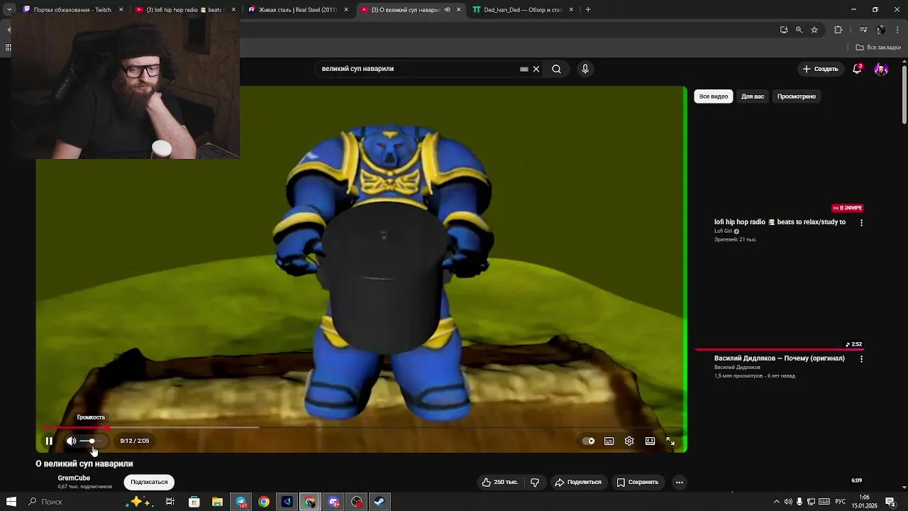Screen dimensions: 908x511
Task: Select the Для вас filter chip
Action: tap(753, 97)
